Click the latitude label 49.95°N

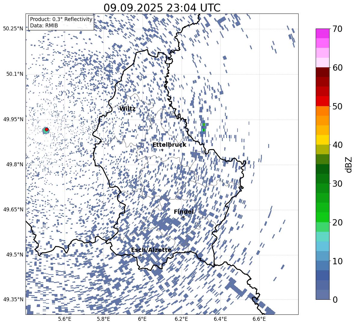(x=13, y=119)
